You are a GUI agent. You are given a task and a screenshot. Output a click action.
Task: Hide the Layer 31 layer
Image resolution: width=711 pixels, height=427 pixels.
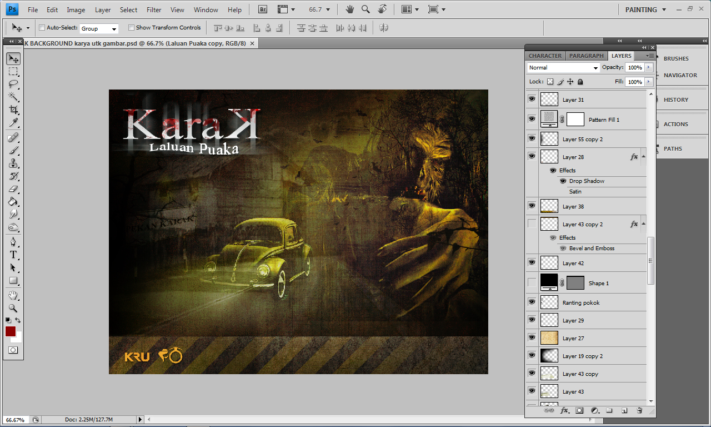(x=532, y=99)
